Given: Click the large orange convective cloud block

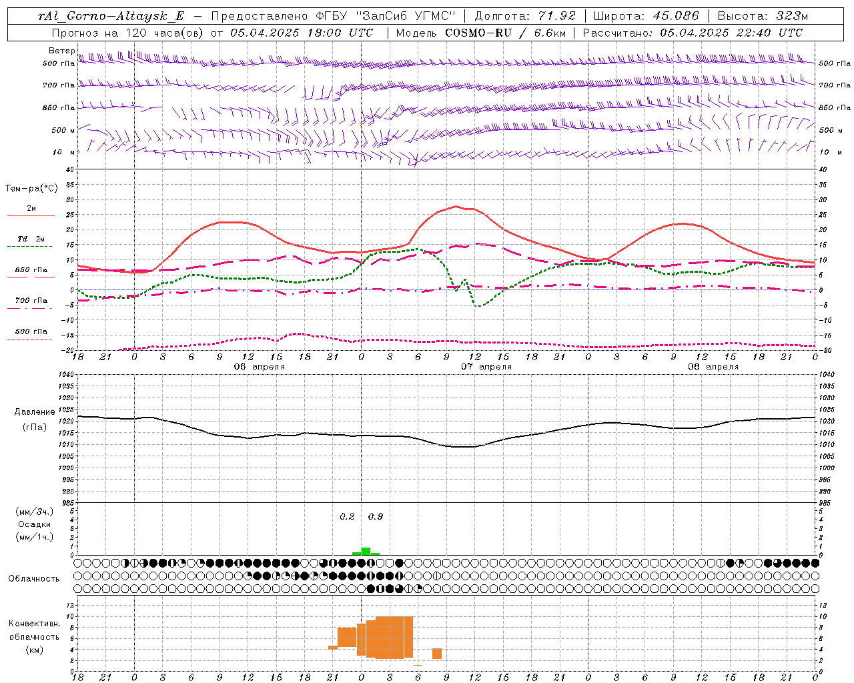Looking at the screenshot, I should click(x=390, y=637).
